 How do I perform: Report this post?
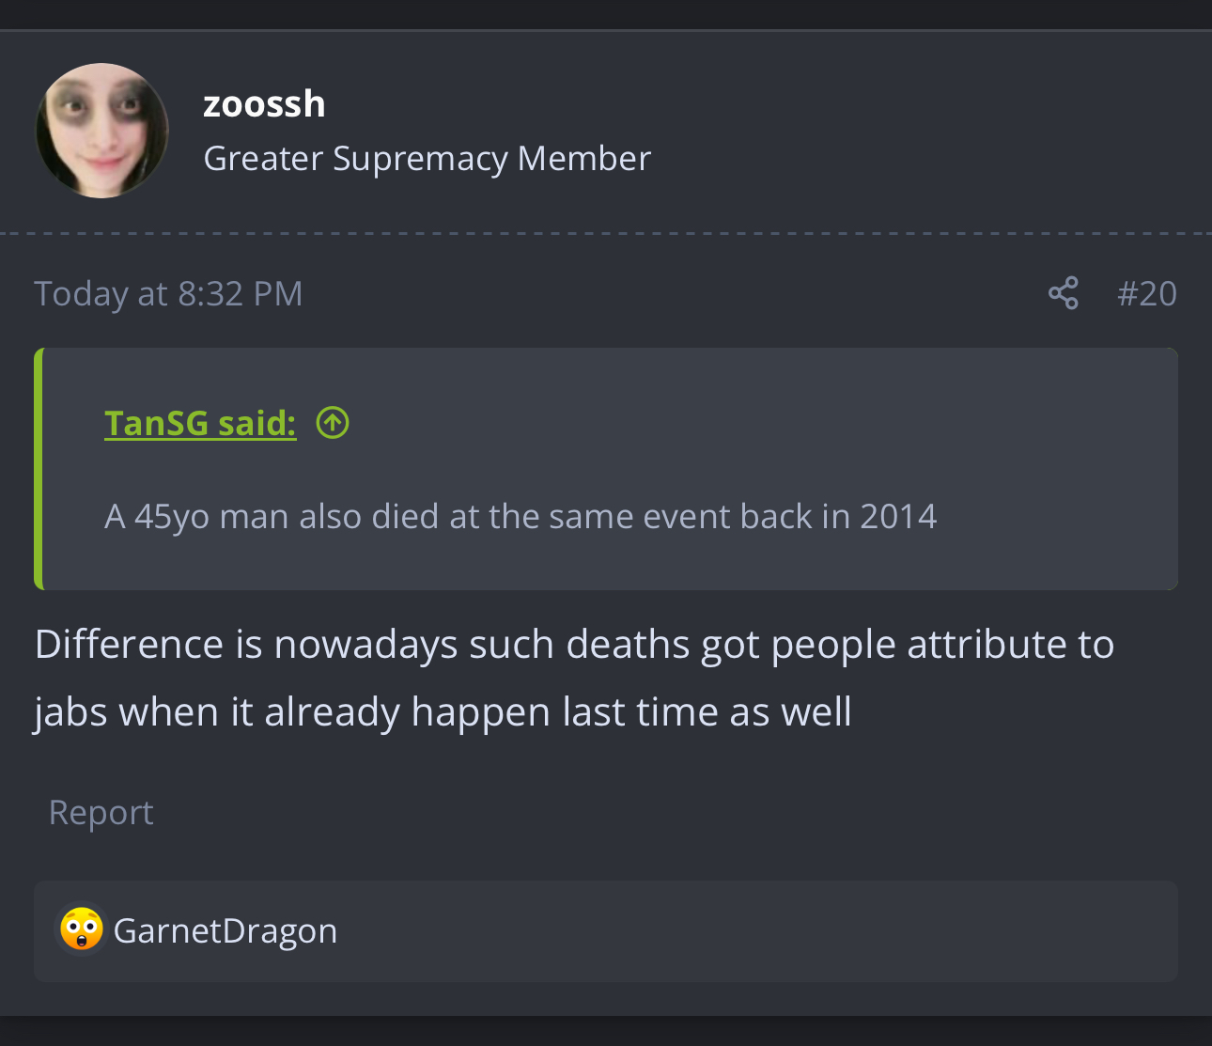point(101,812)
